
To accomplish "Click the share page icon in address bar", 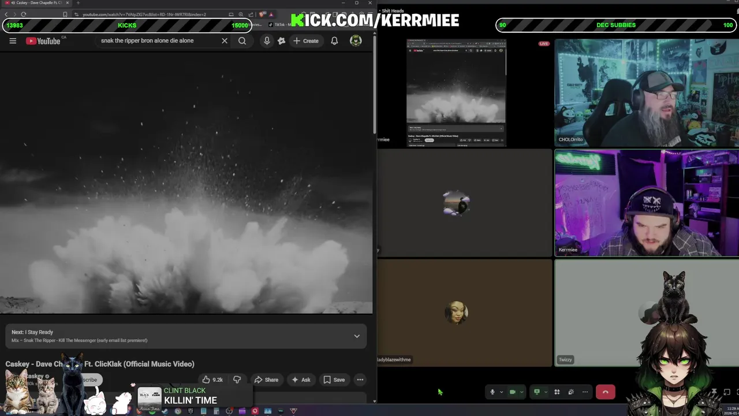I will 250,14.
